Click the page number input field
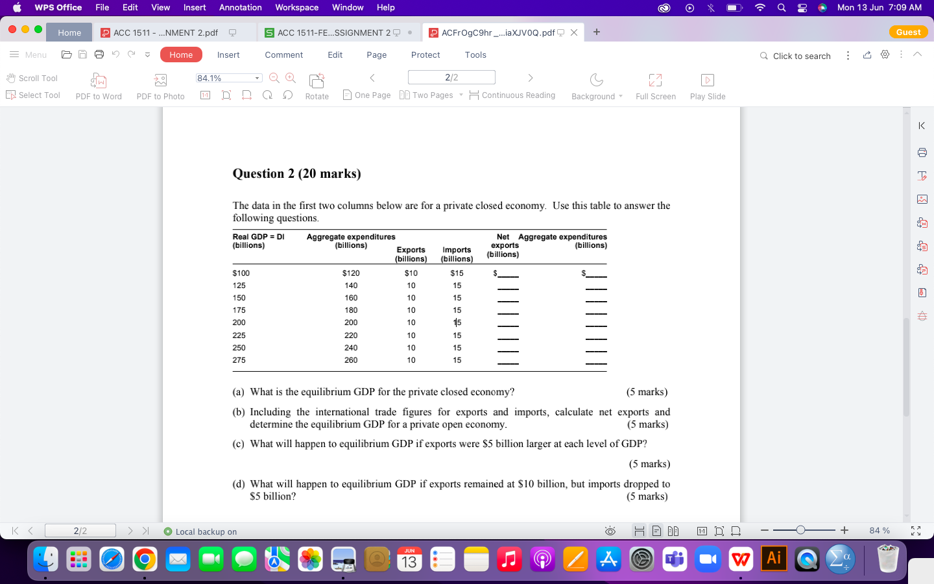The width and height of the screenshot is (934, 584). [x=451, y=77]
